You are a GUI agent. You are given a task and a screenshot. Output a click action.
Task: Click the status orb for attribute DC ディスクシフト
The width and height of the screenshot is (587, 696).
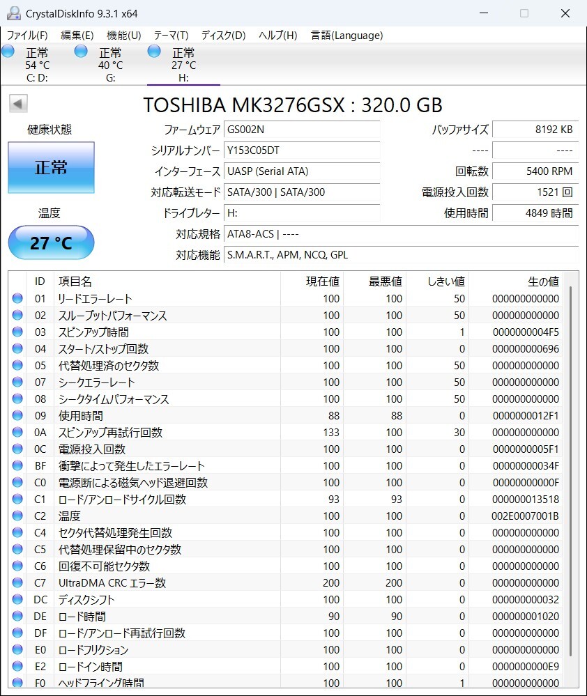click(17, 599)
